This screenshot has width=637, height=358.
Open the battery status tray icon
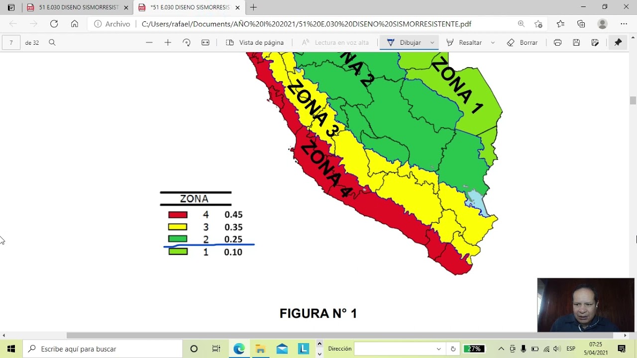[x=535, y=349]
